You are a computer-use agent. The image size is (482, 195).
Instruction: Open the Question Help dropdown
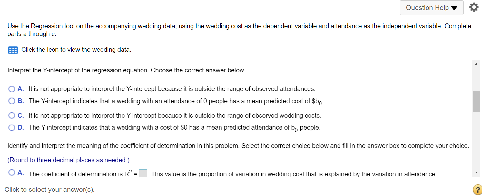click(431, 8)
